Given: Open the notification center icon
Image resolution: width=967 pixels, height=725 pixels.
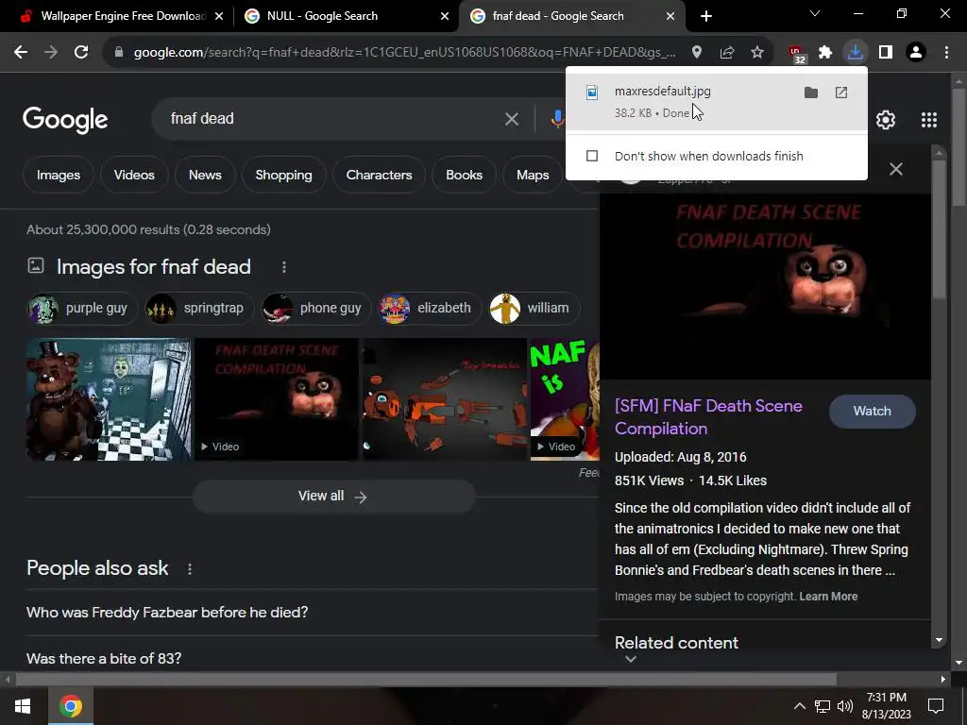Looking at the screenshot, I should 936,706.
